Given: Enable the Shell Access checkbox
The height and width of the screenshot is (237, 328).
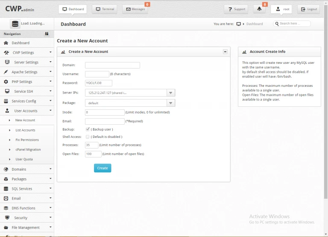Looking at the screenshot, I should [x=88, y=137].
